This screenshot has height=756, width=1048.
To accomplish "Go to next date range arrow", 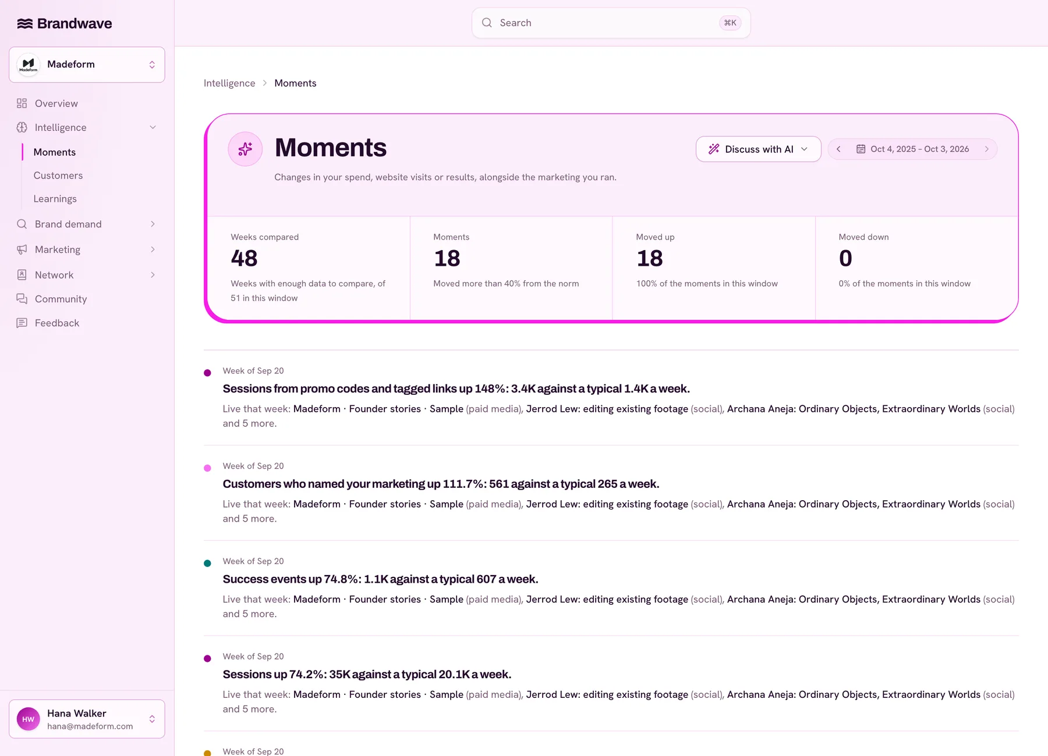I will (x=987, y=149).
